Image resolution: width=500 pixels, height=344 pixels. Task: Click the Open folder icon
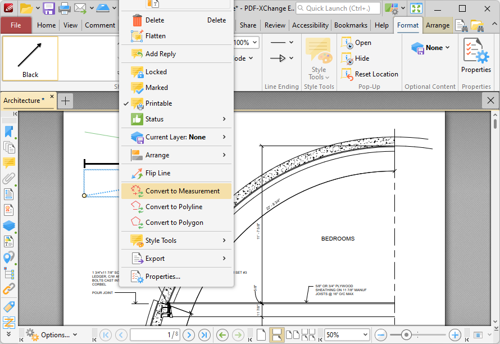(26, 8)
